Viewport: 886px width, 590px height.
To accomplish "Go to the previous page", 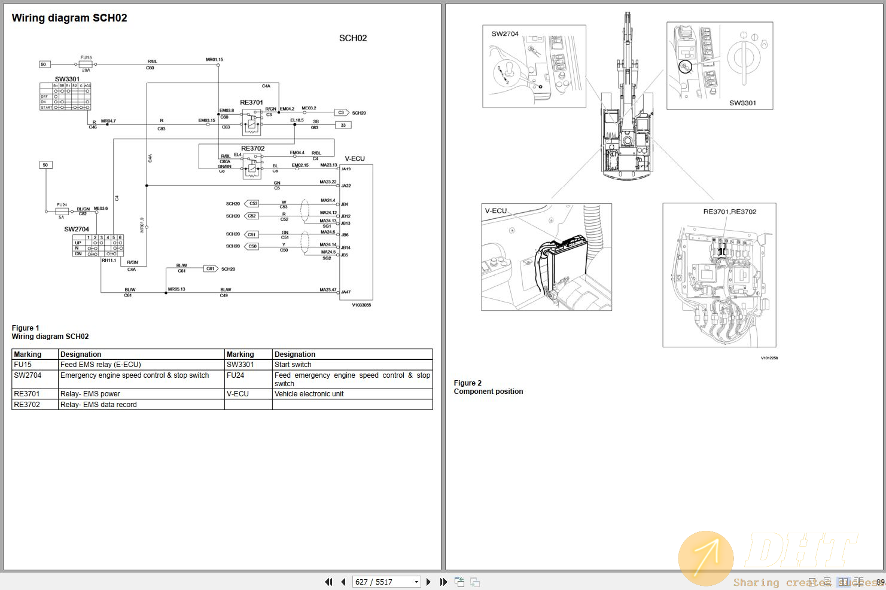I will 343,582.
